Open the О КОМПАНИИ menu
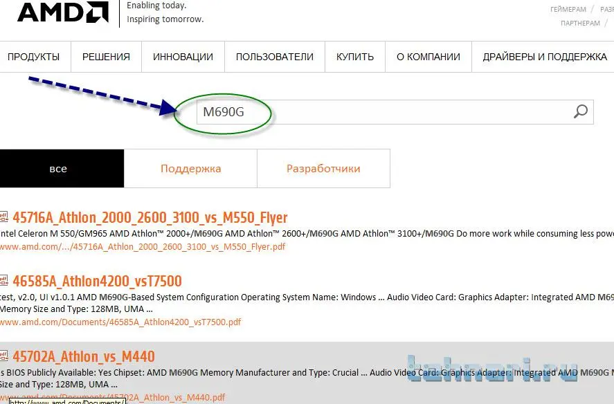 coord(428,57)
